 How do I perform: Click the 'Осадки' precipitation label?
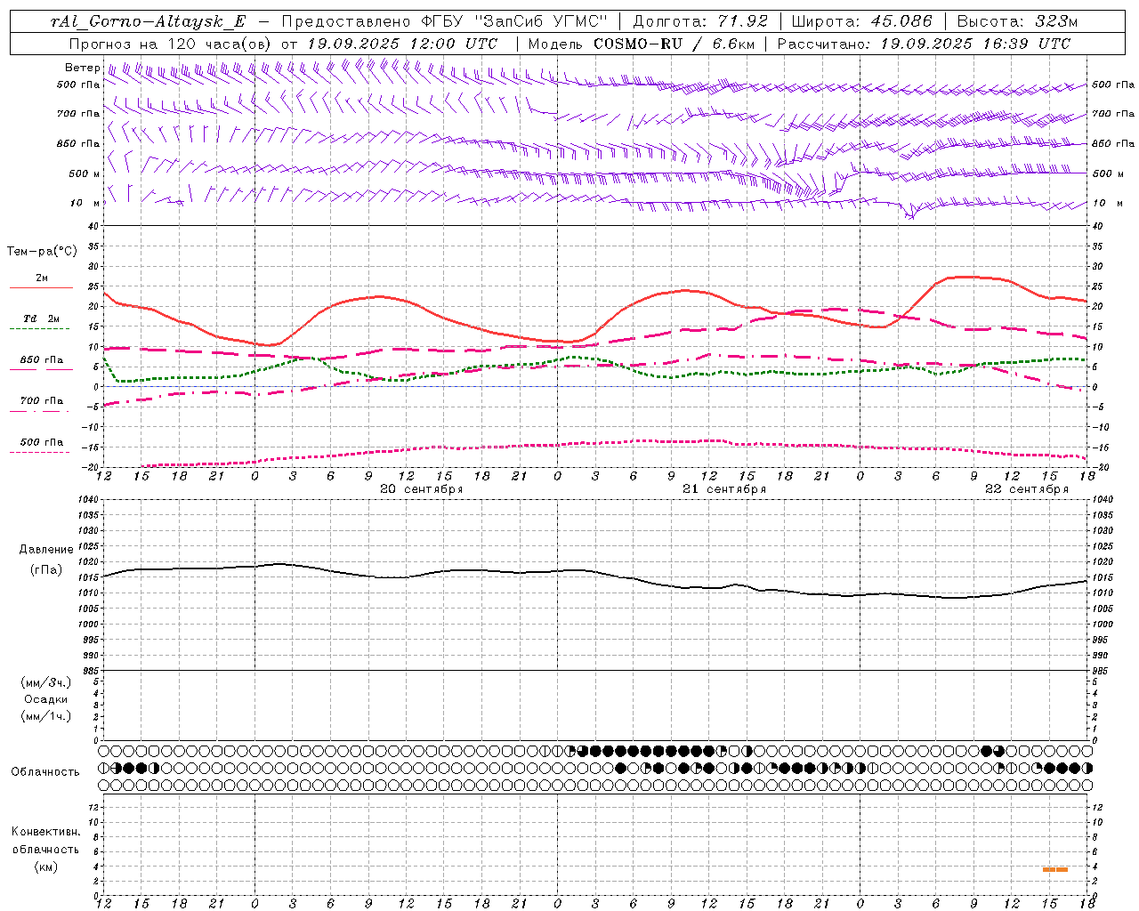(45, 700)
